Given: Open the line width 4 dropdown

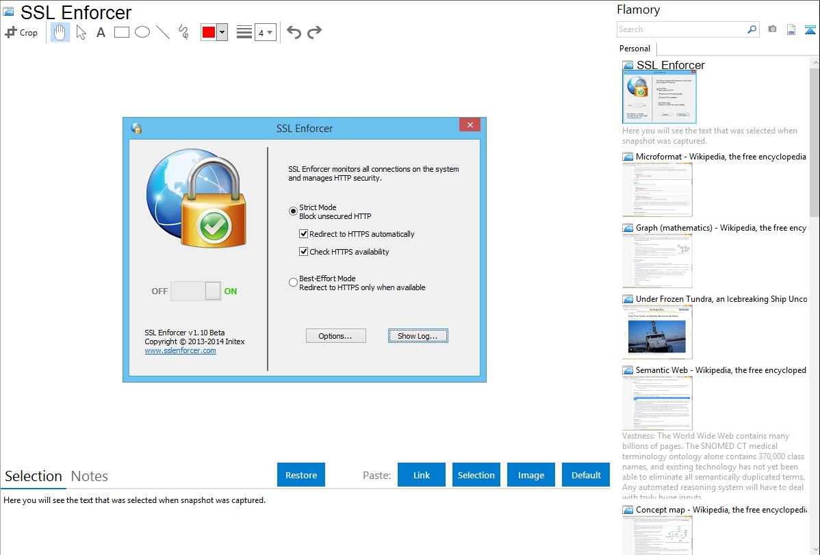Looking at the screenshot, I should click(x=266, y=32).
